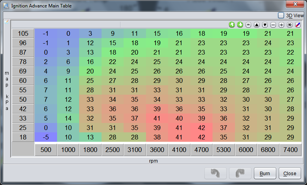
Task: Select the 96 kPa map bin
Action: [23, 43]
